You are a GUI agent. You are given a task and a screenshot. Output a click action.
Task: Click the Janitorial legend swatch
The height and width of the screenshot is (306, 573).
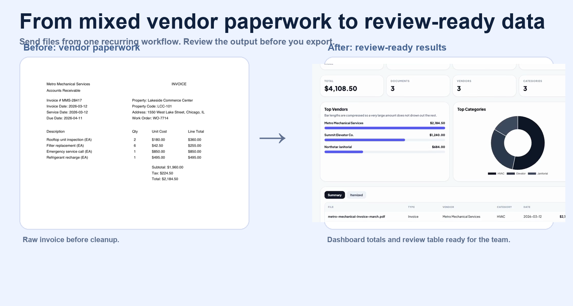pyautogui.click(x=532, y=174)
